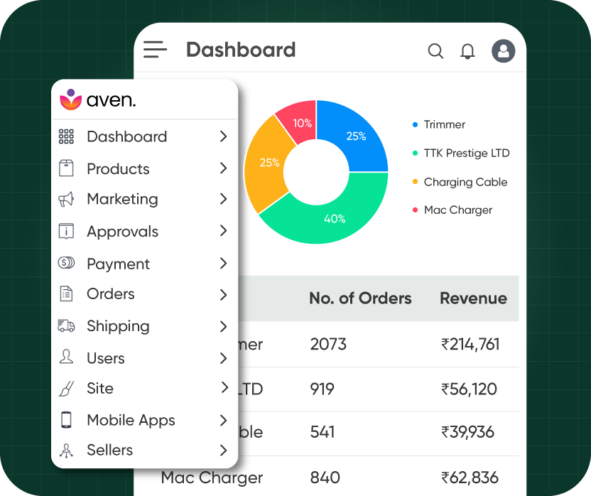Click the Shipping truck icon
This screenshot has width=591, height=496.
click(66, 326)
